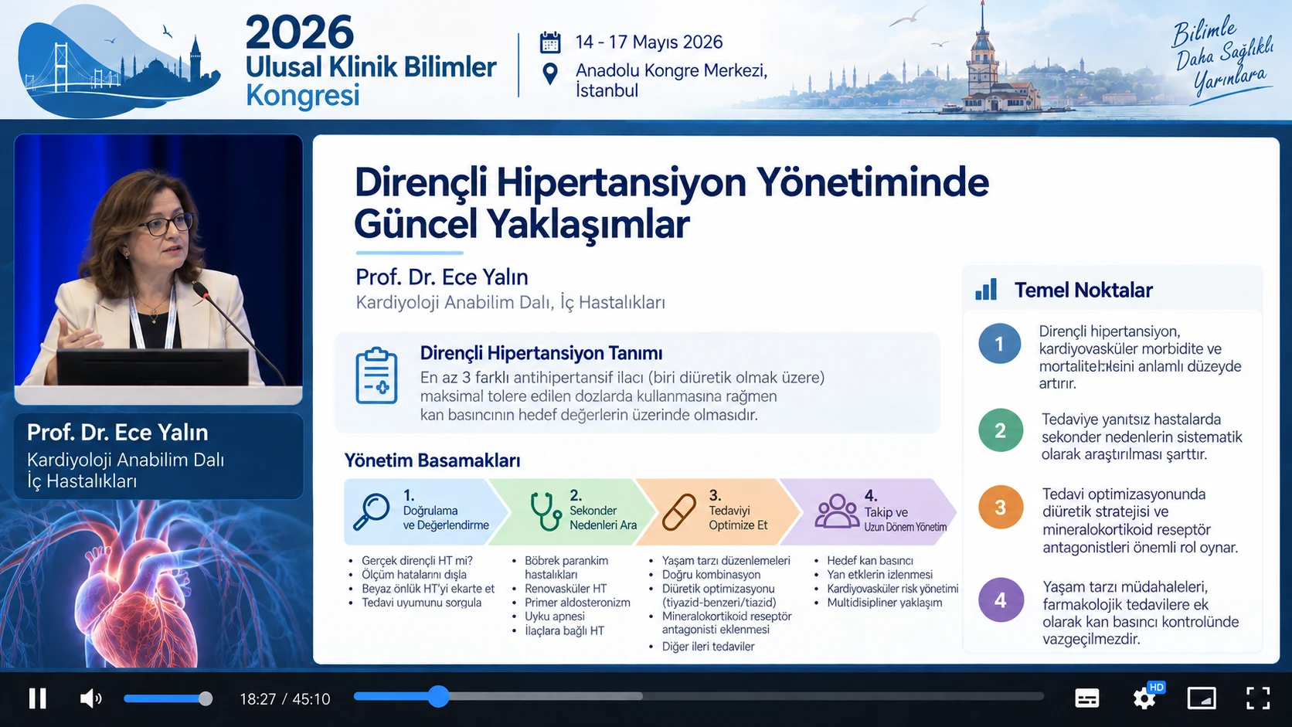Viewport: 1292px width, 727px height.
Task: Click the Sekonder Nedenleri Ara step label
Action: [x=603, y=518]
